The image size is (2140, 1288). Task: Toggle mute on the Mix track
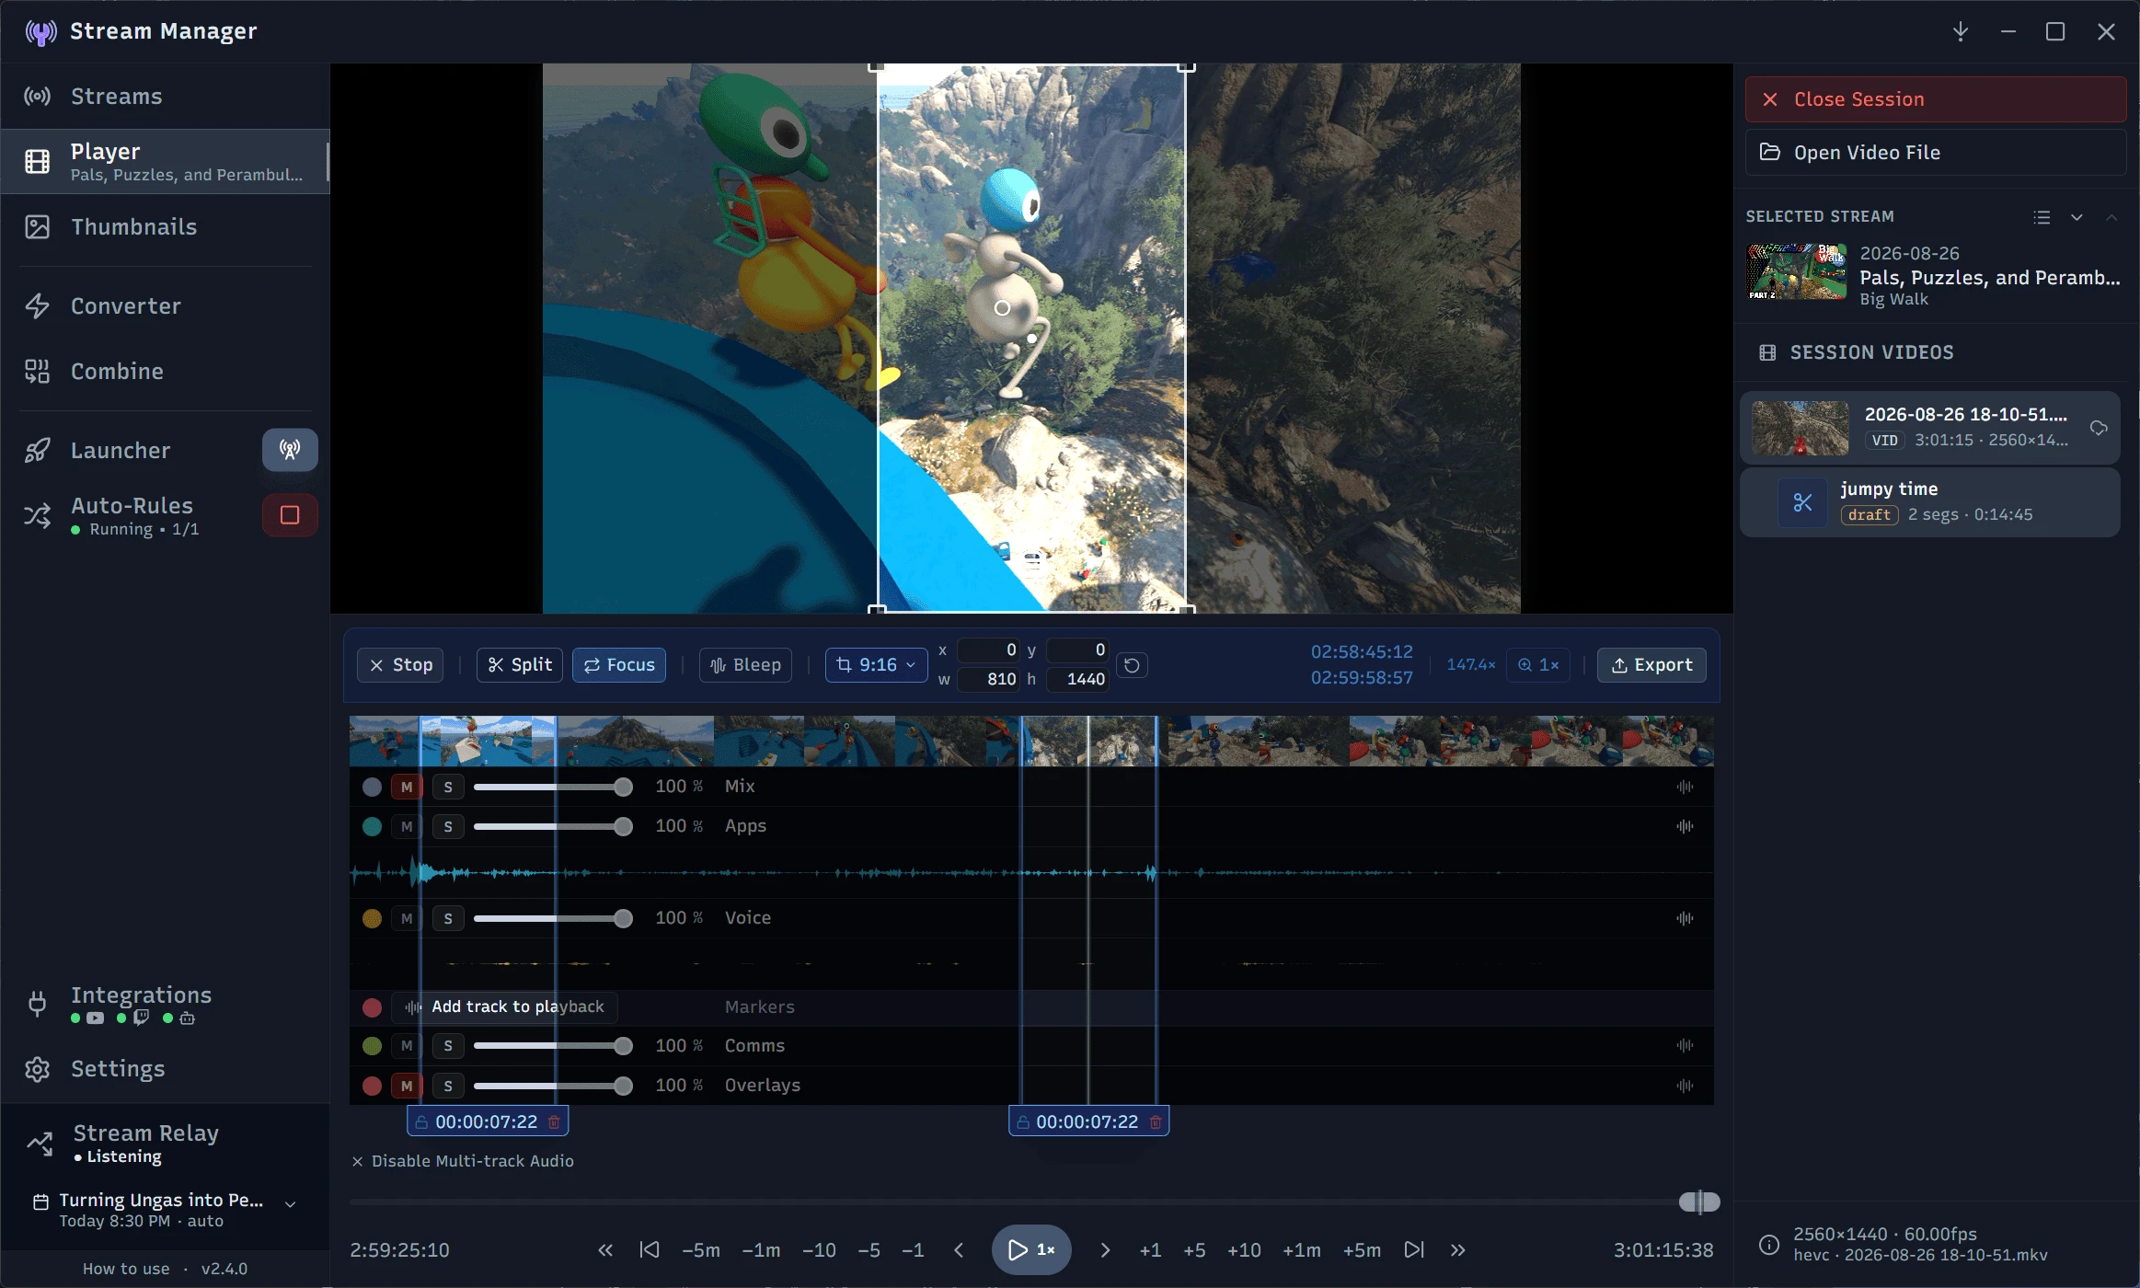[407, 787]
